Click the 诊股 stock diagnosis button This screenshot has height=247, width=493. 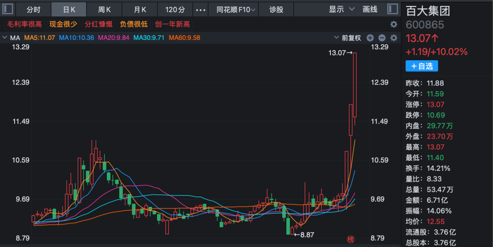coord(276,10)
